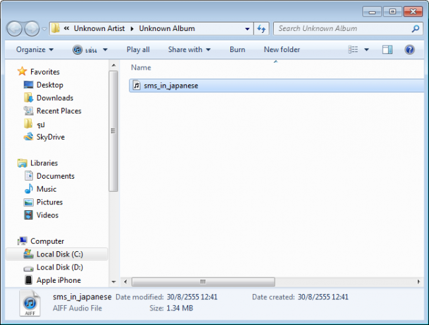Screen dimensions: 429x325
Task: Open the view options dropdown arrow
Action: [x=366, y=49]
